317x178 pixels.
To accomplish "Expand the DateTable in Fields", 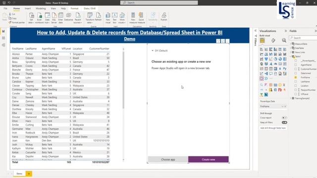I will coord(291,48).
